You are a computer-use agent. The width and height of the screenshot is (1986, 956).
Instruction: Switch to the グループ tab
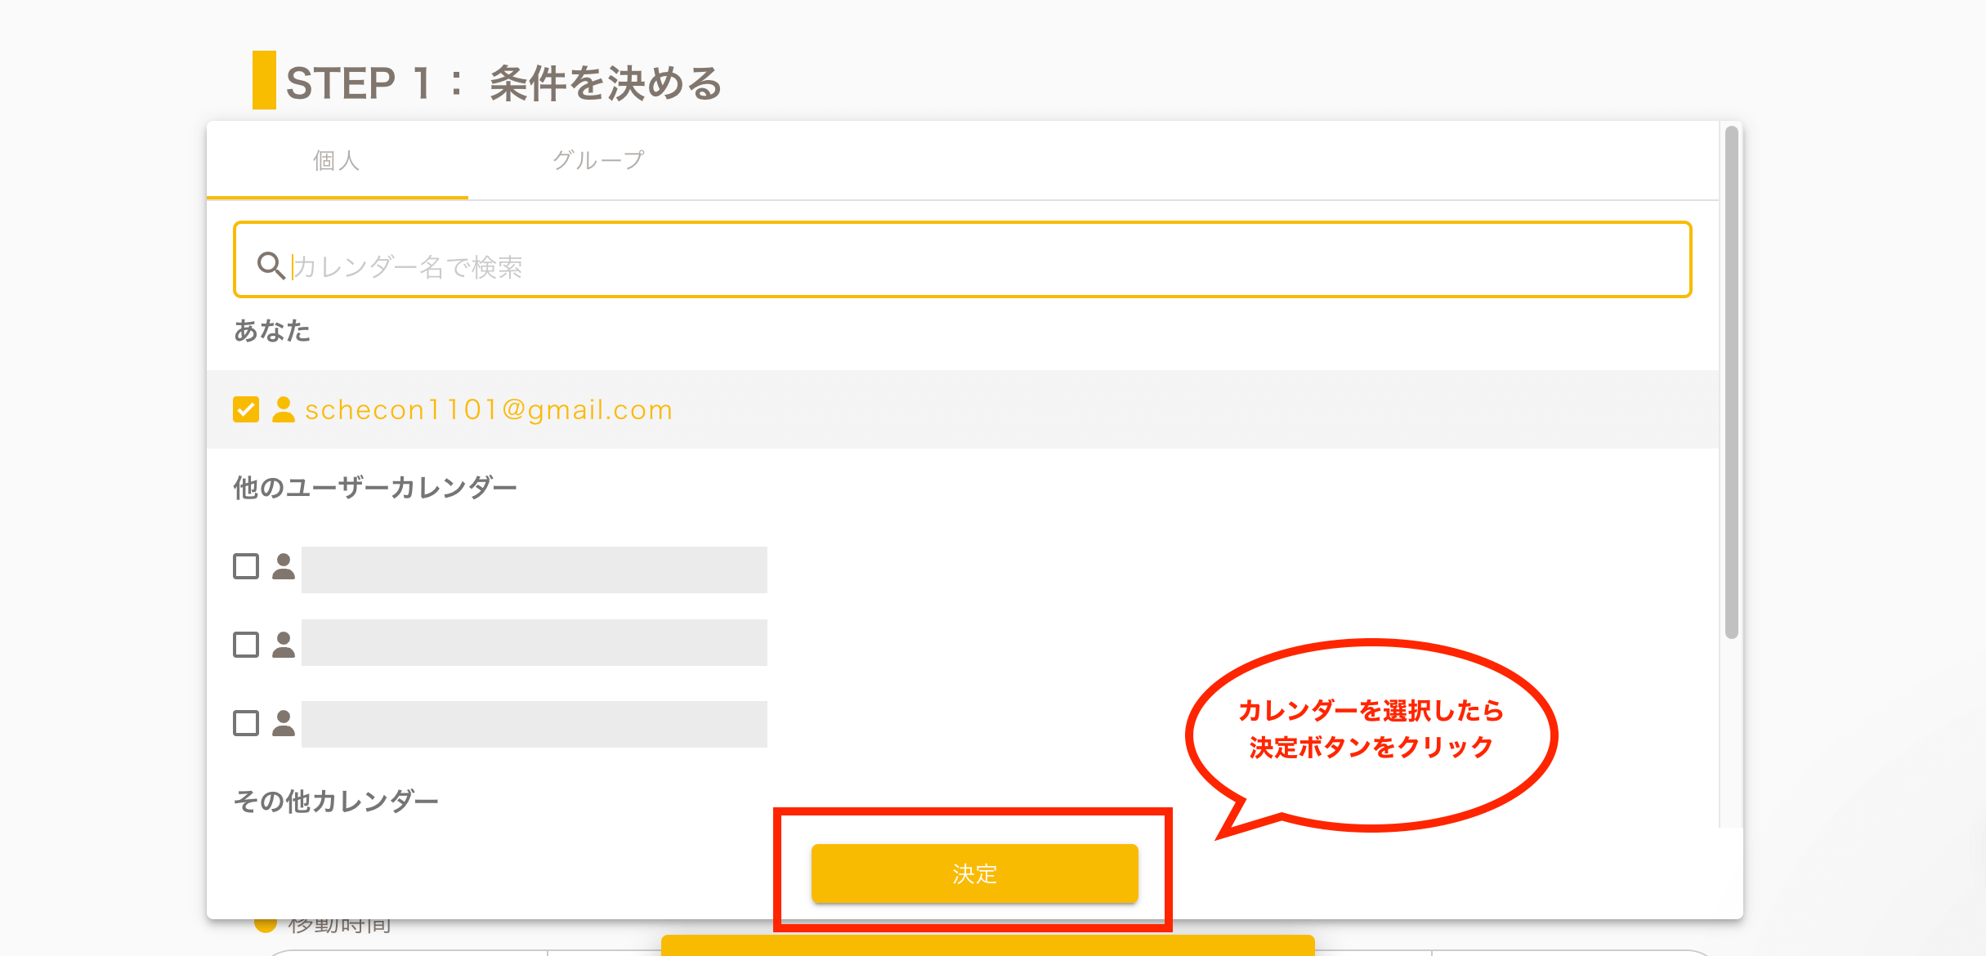598,161
